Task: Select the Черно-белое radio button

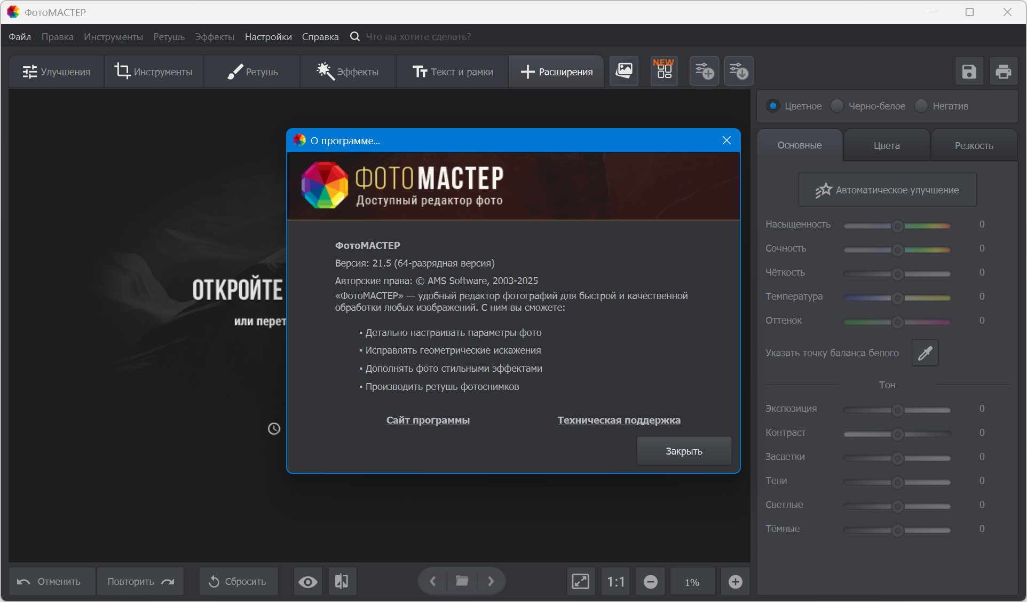Action: click(x=837, y=106)
